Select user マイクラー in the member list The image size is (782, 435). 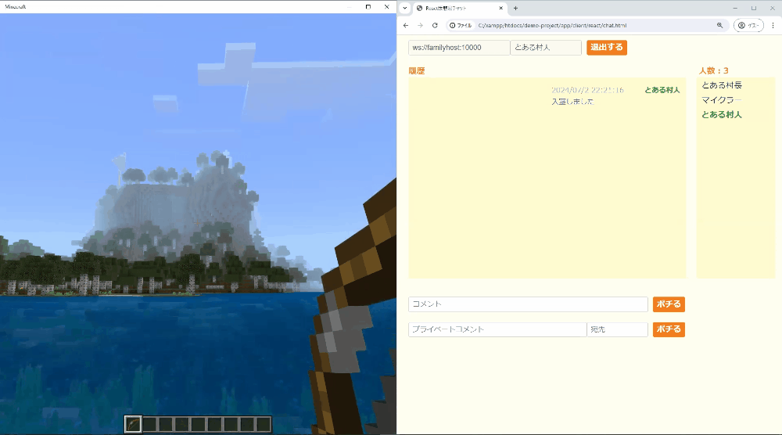coord(721,100)
